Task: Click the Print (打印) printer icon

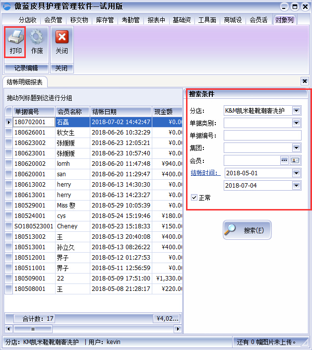Action: 15,38
